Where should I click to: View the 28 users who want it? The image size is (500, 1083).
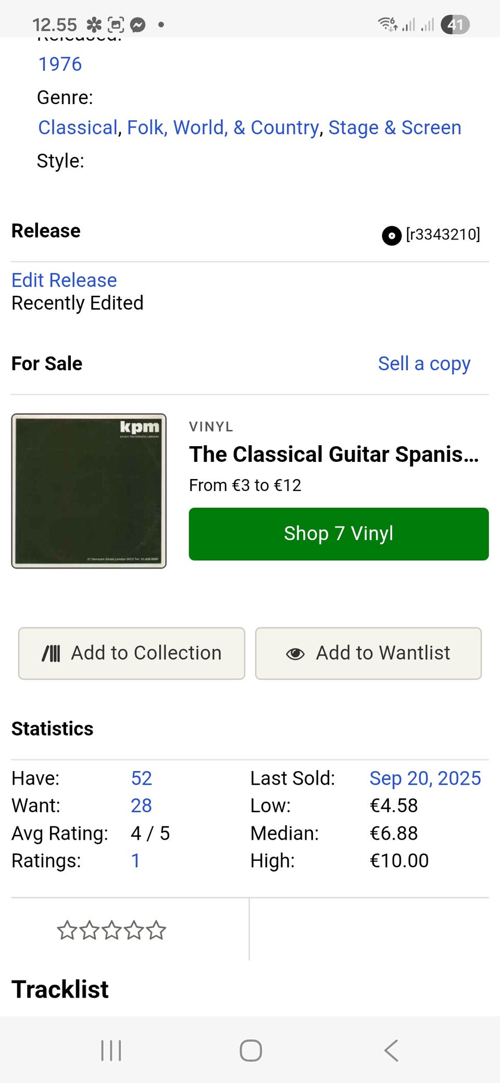click(141, 805)
